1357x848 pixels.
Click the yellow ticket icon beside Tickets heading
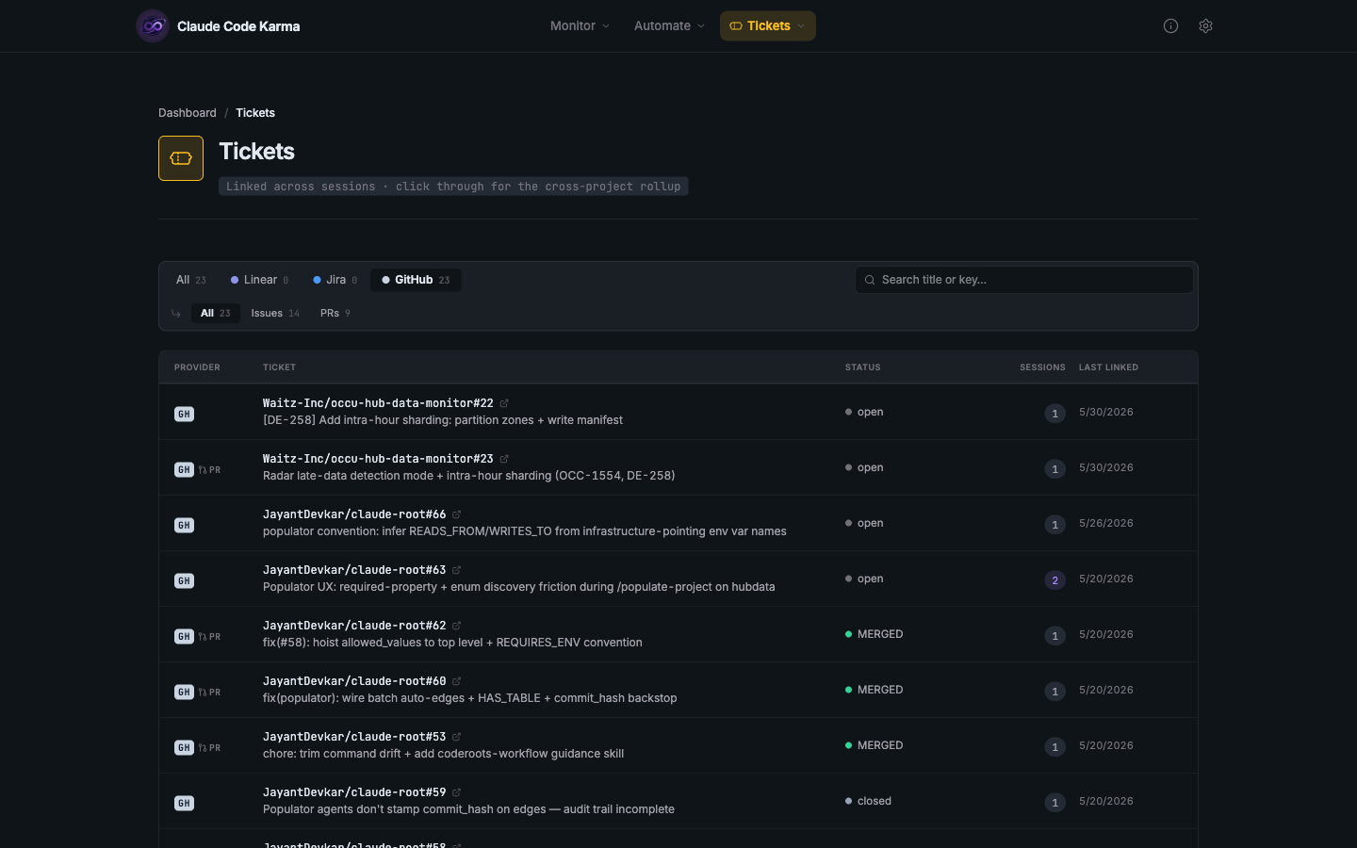point(181,158)
